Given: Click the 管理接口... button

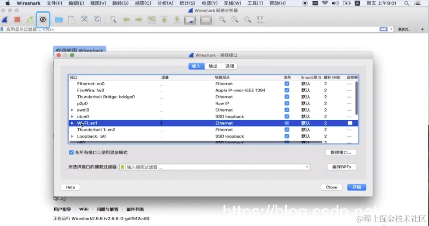Looking at the screenshot, I should (x=341, y=153).
